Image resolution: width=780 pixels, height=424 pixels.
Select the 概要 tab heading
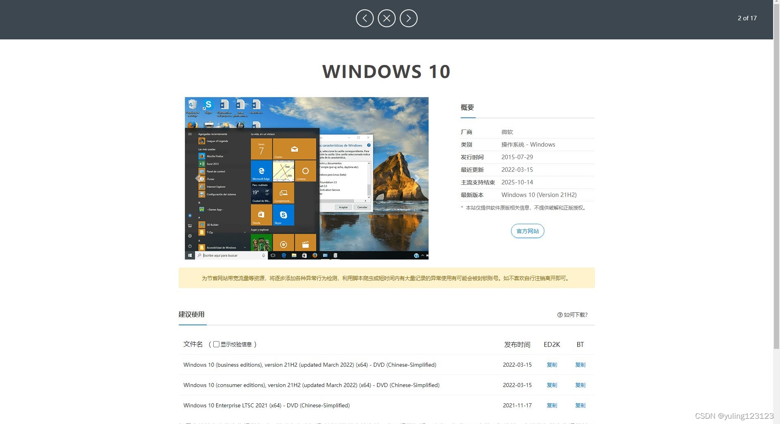[467, 107]
